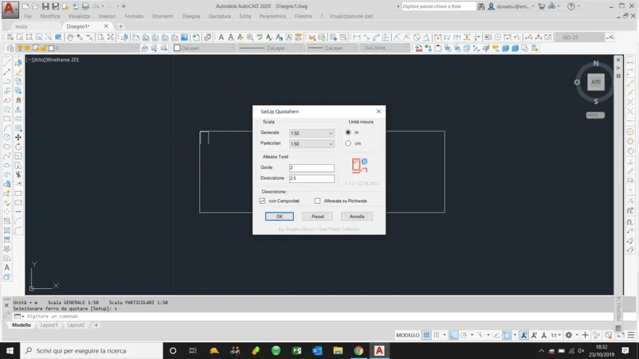This screenshot has width=639, height=359.
Task: Click the Customization hamburger icon in status bar
Action: pos(631,335)
